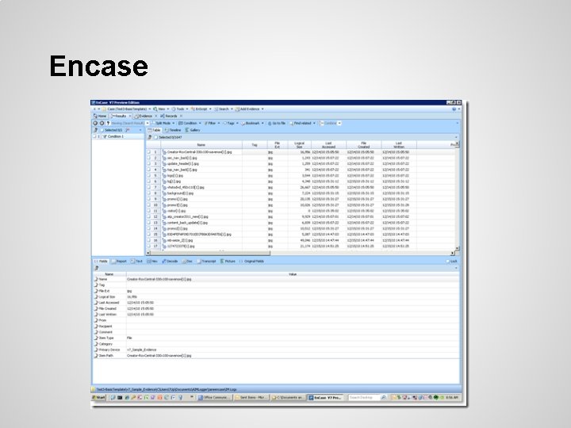The image size is (571, 428).
Task: Click the Tag column header
Action: [255, 145]
